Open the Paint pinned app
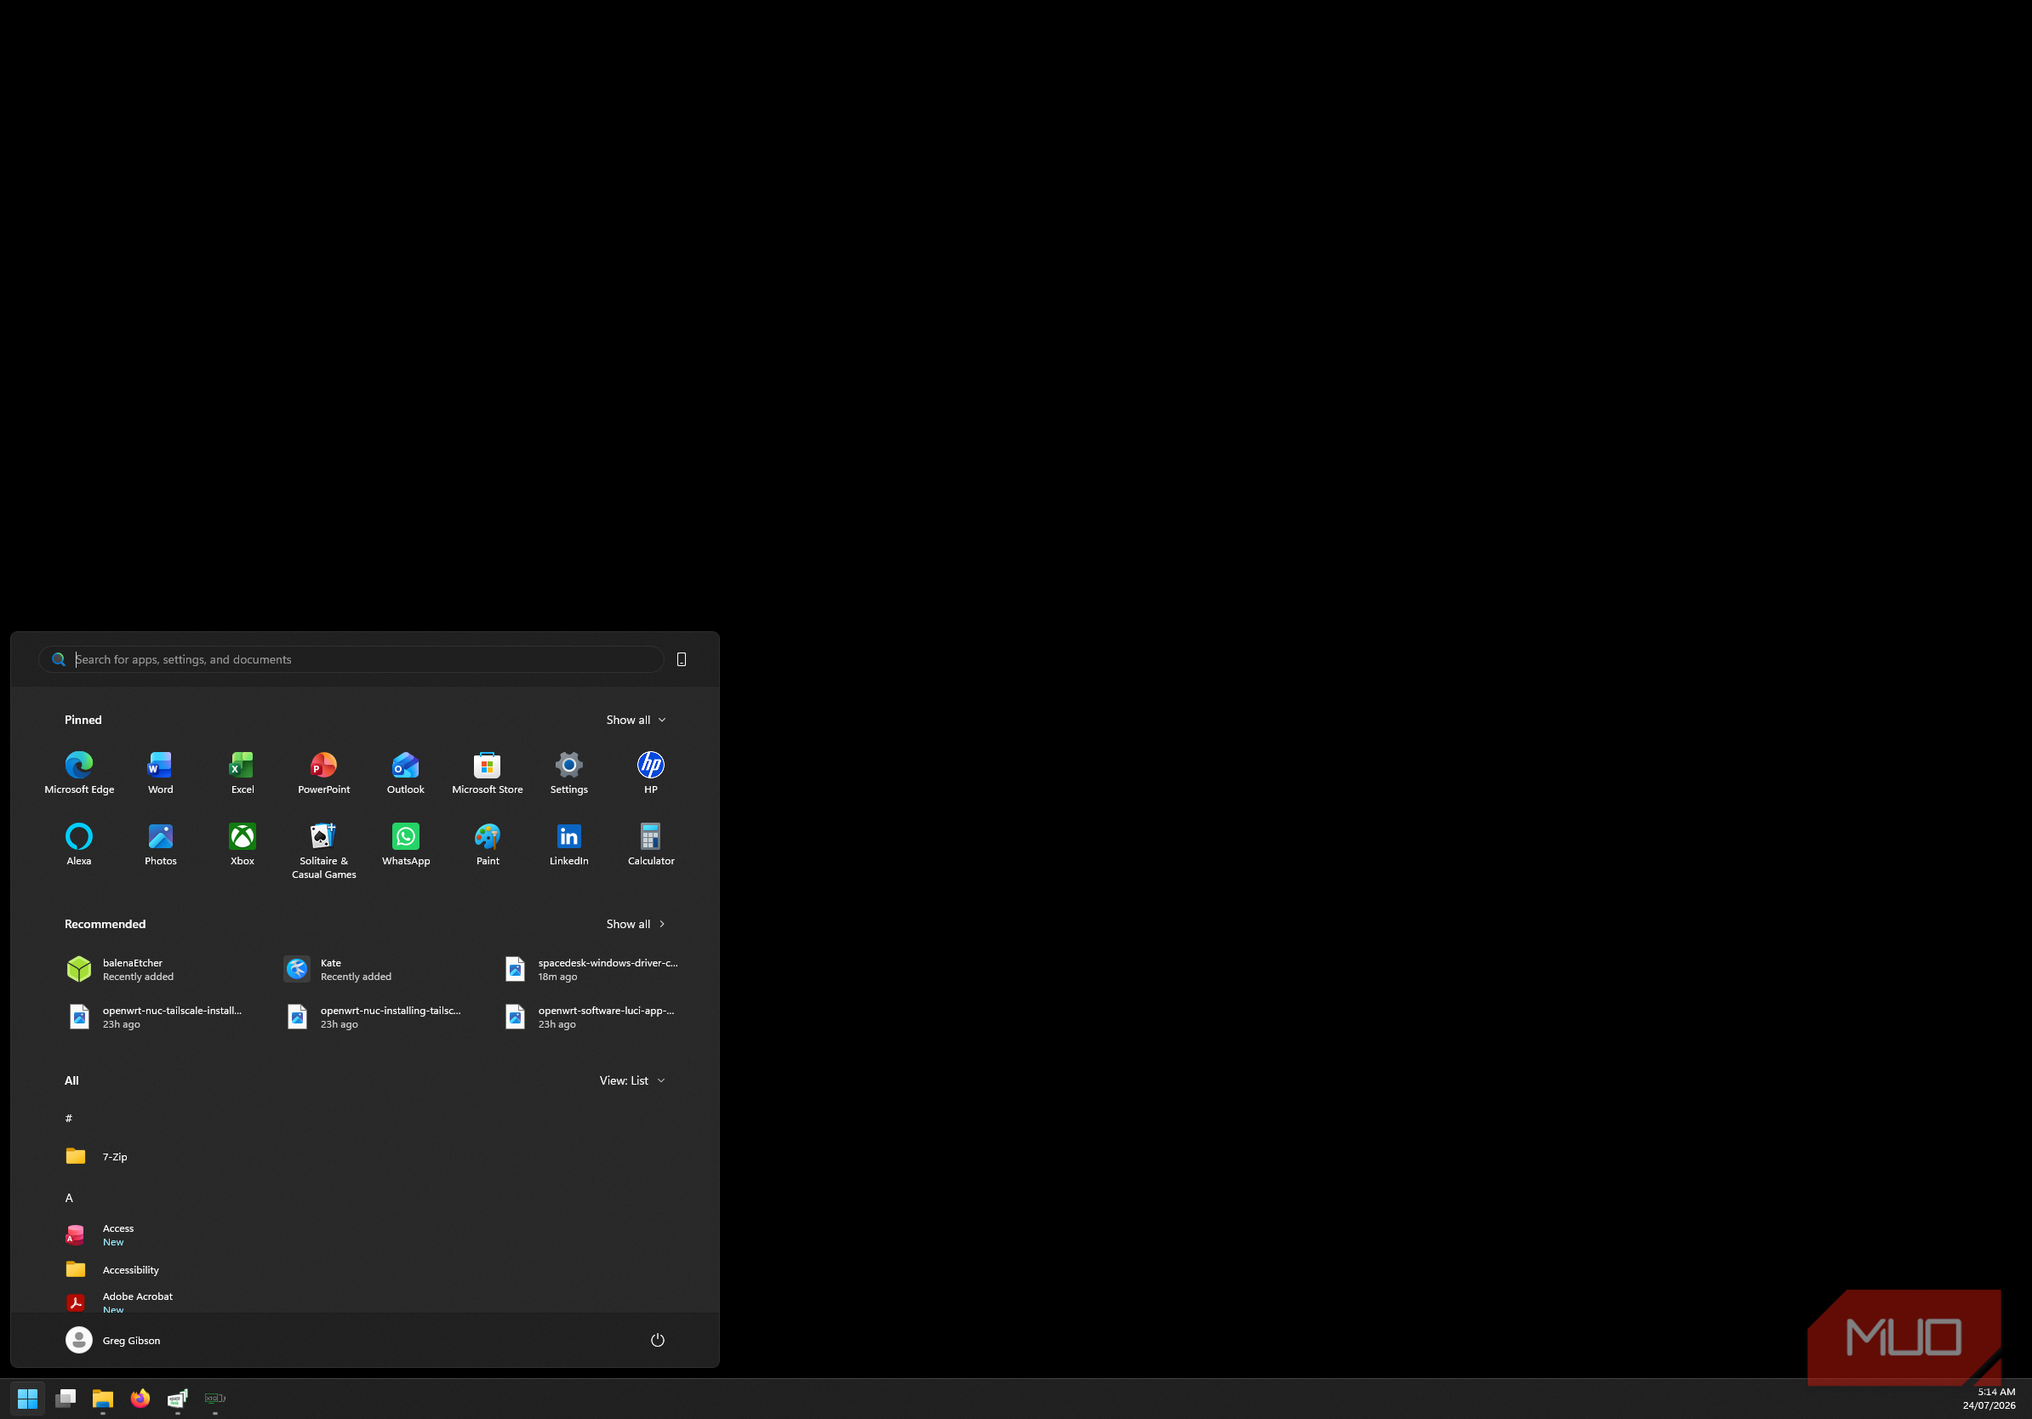2032x1419 pixels. pos(487,844)
